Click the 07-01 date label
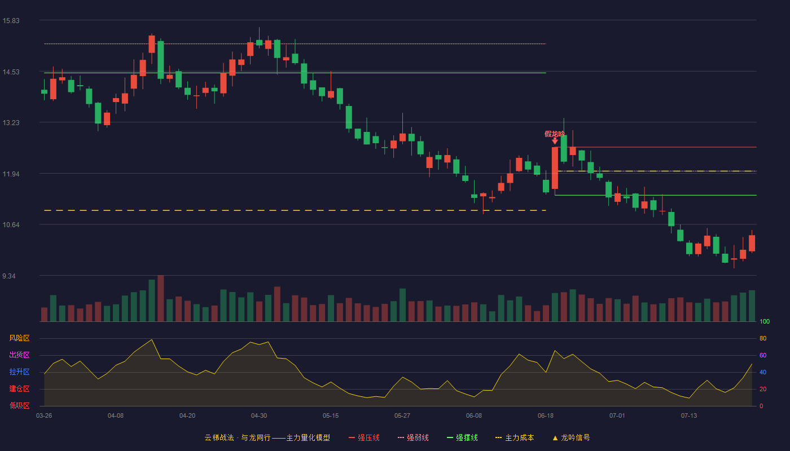This screenshot has height=451, width=790. click(x=617, y=415)
